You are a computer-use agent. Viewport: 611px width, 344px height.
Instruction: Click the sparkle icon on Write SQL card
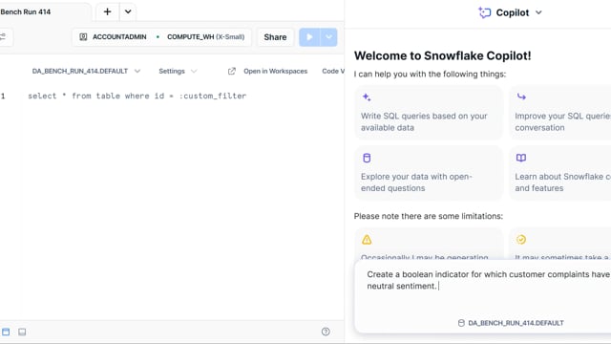pos(367,97)
